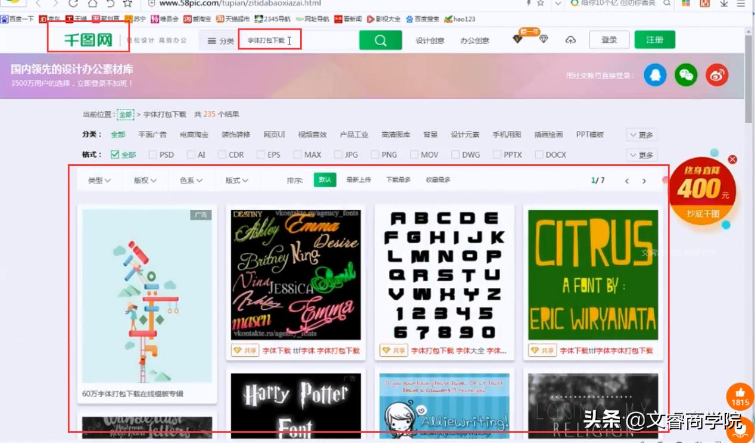Open the 版权 copyright filter dropdown
This screenshot has width=755, height=443.
tap(145, 181)
